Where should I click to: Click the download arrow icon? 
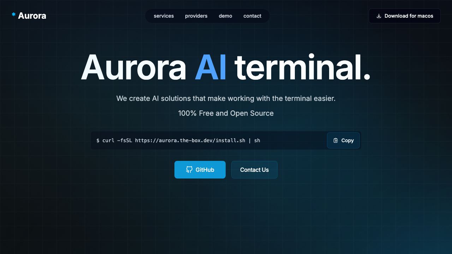pos(379,16)
